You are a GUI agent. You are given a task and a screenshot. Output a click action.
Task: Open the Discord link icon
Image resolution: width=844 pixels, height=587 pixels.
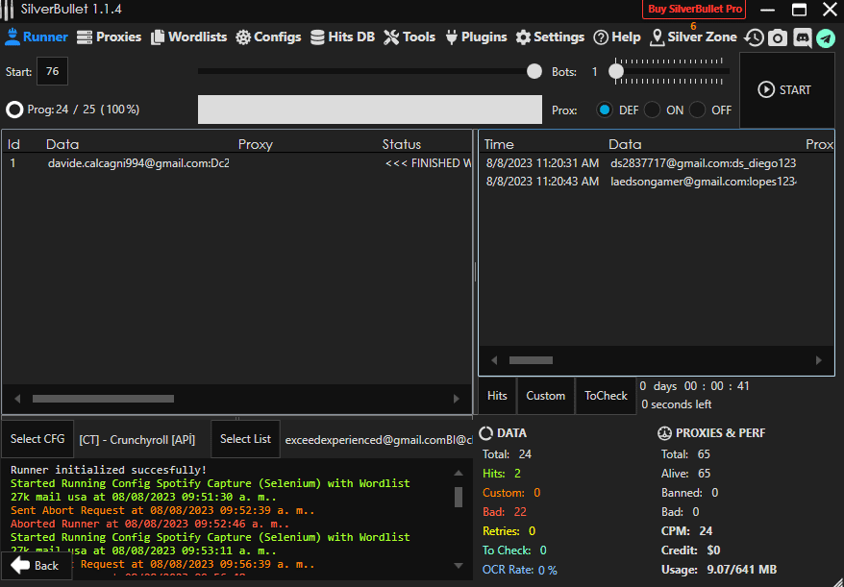(802, 37)
